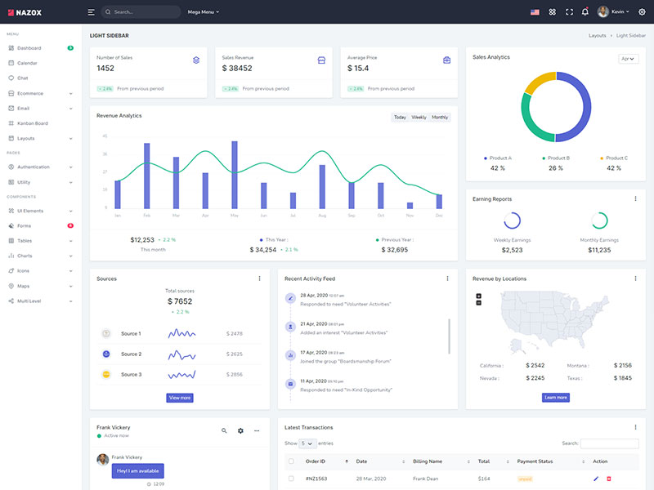Zoom in on the locations map
654x490 pixels.
coord(478,296)
